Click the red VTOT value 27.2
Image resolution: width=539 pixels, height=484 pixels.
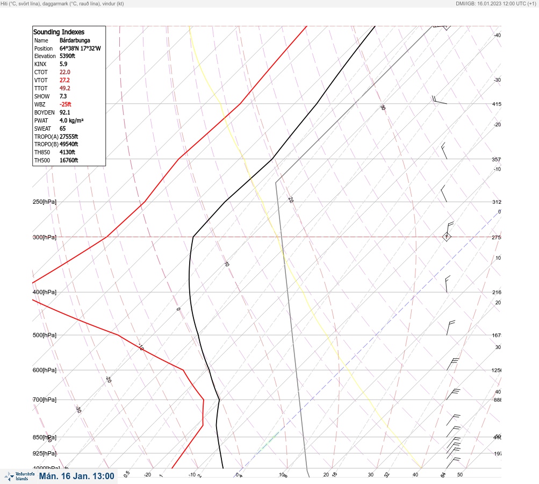[x=64, y=80]
